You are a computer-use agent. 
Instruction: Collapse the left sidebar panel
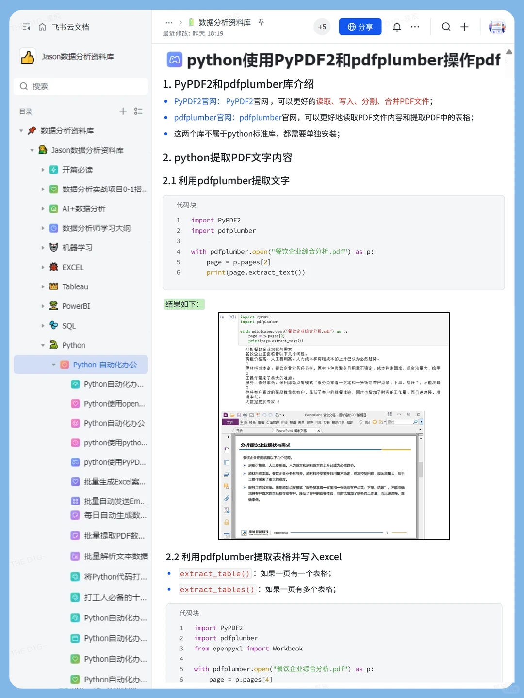point(26,27)
